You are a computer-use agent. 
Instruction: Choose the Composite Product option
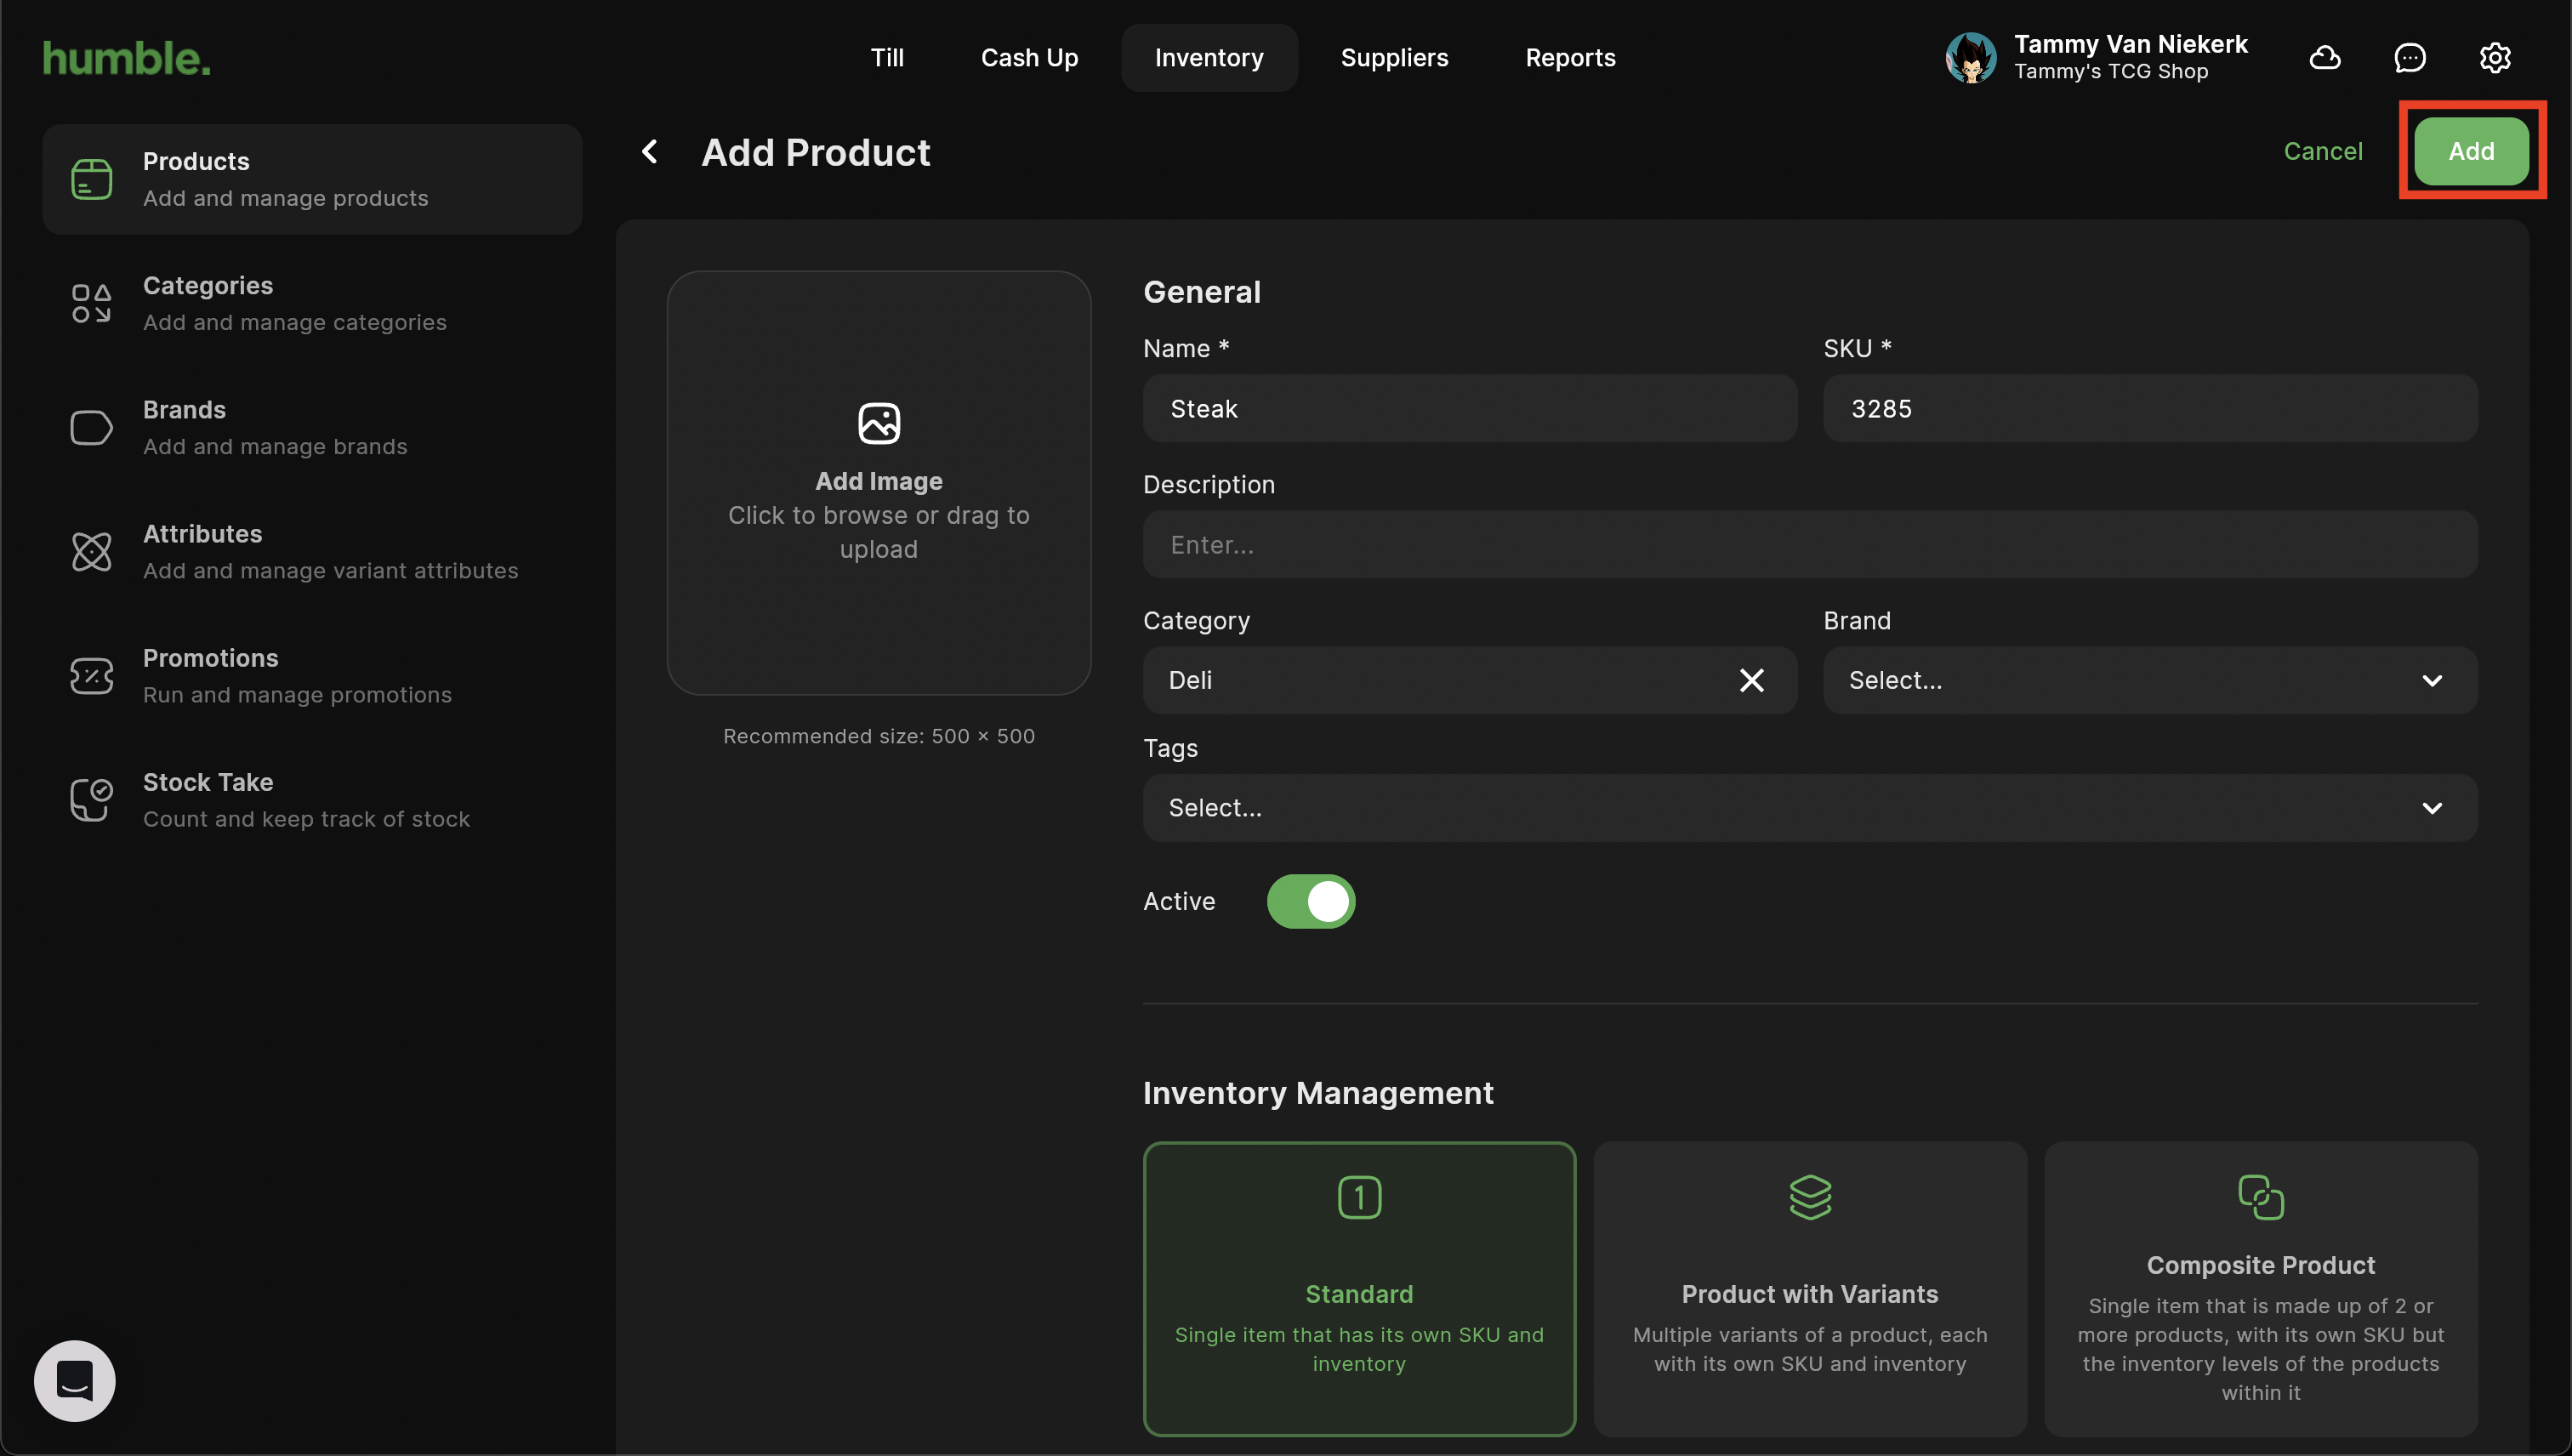(2260, 1288)
